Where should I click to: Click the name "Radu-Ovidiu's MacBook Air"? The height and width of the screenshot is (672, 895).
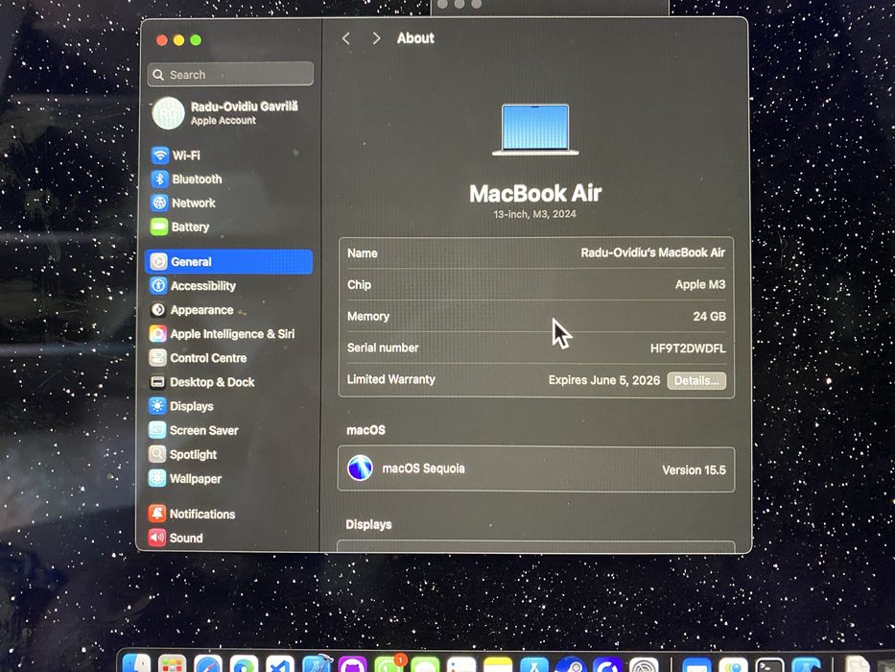point(652,252)
